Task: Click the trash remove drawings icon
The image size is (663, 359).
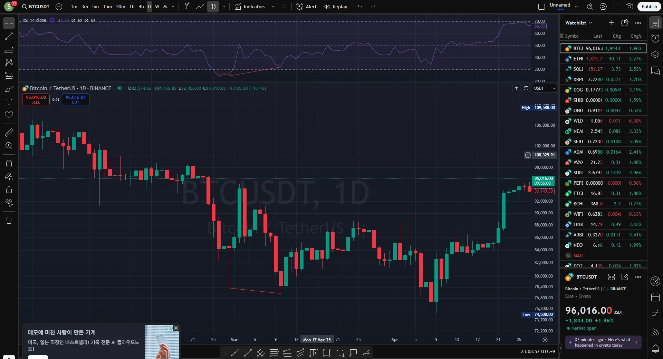Action: (x=9, y=220)
